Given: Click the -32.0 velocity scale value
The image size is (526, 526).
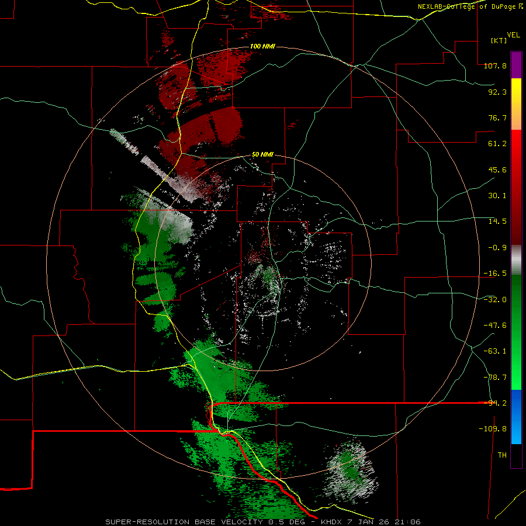Looking at the screenshot, I should (495, 300).
